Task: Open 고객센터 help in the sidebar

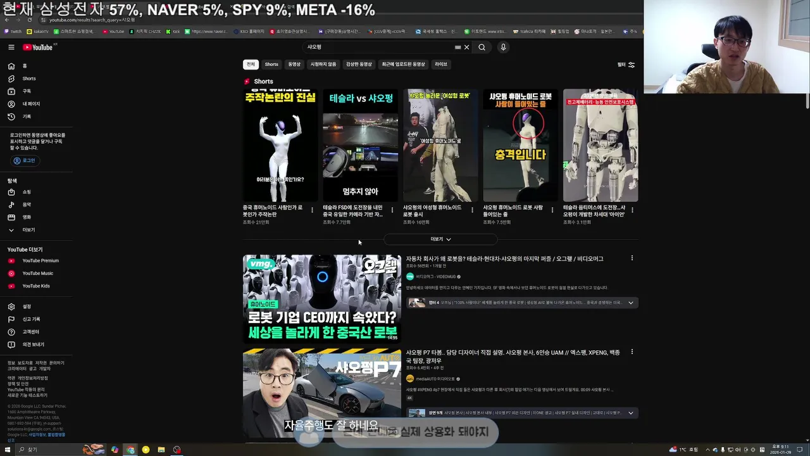Action: (35, 332)
